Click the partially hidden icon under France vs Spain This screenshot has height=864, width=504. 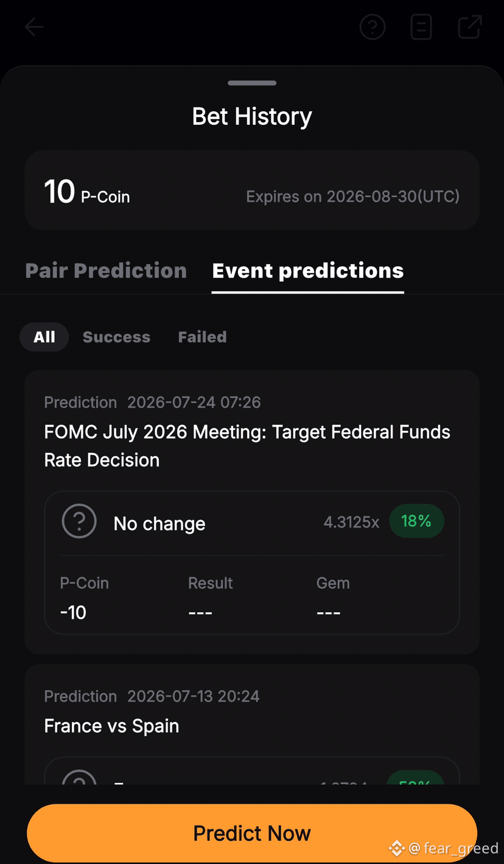click(79, 778)
